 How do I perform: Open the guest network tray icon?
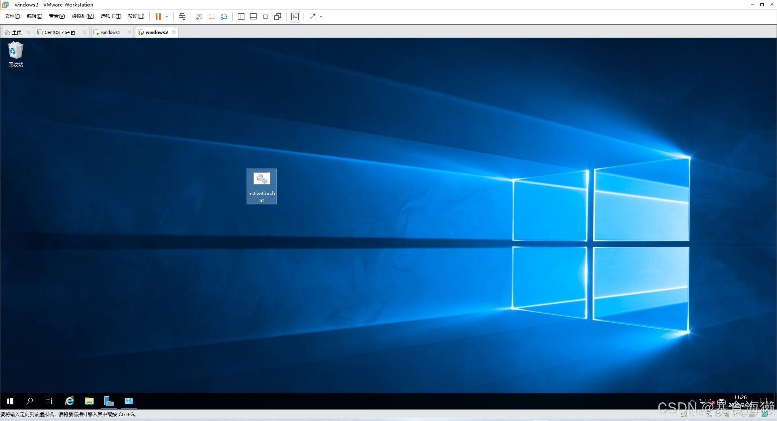pyautogui.click(x=702, y=402)
